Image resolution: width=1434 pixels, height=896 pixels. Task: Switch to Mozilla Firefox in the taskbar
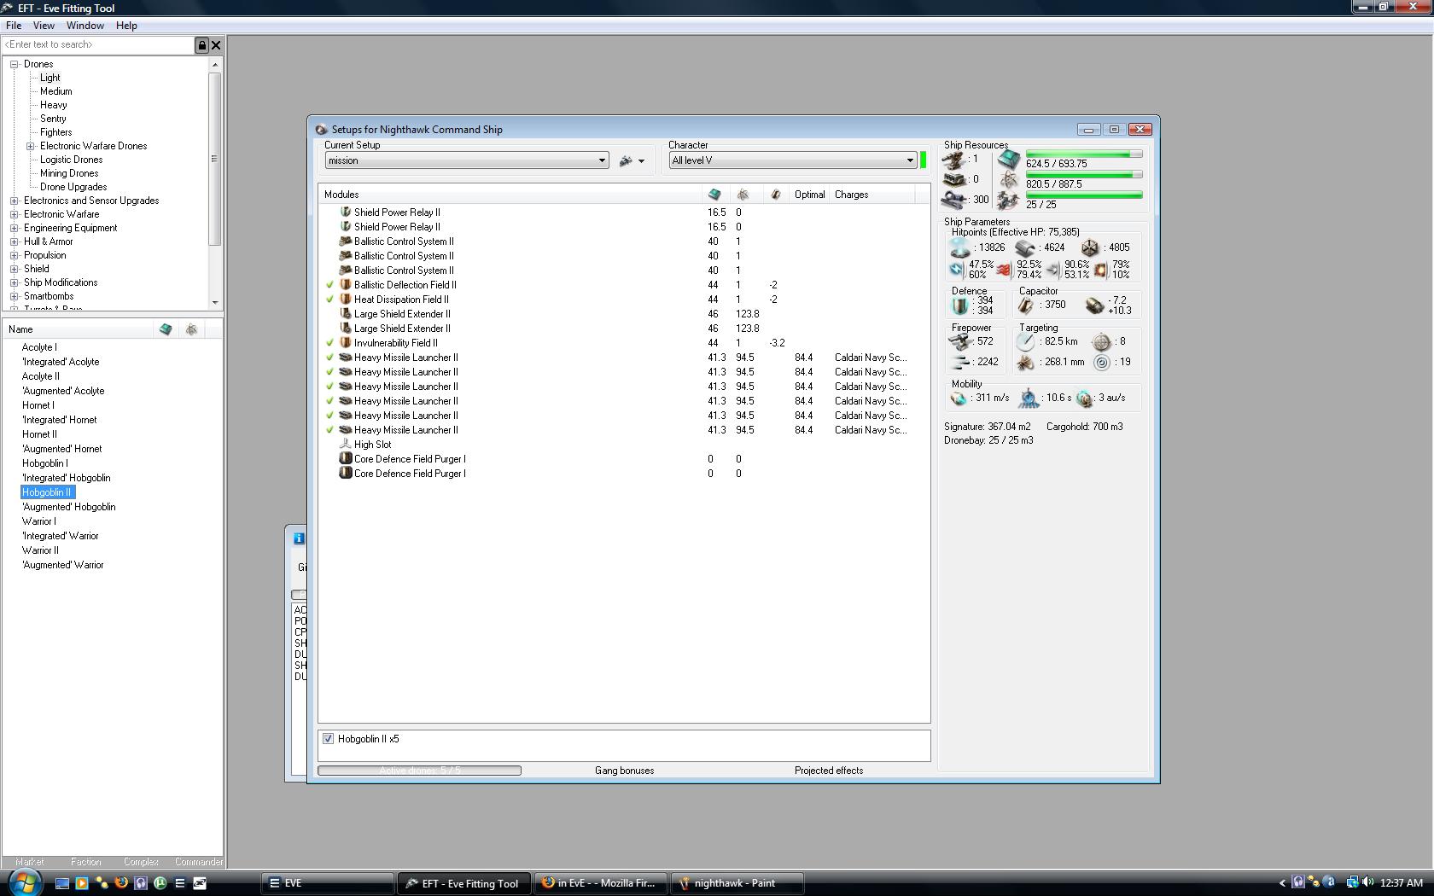tap(602, 883)
